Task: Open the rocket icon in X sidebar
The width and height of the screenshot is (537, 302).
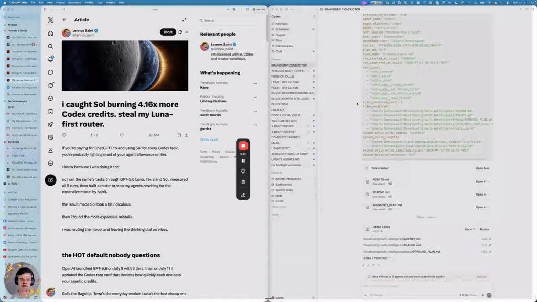Action: [50, 124]
